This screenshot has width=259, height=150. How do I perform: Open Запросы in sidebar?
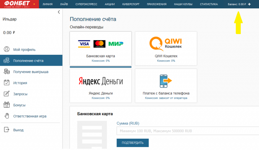coord(20,94)
